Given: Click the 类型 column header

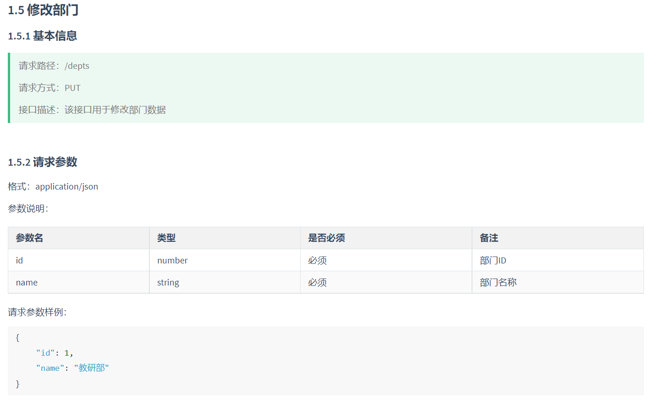Looking at the screenshot, I should [x=166, y=238].
